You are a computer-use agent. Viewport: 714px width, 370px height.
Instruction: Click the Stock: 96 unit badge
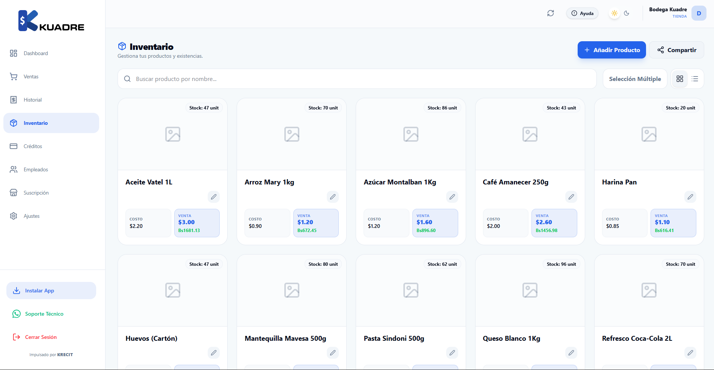(x=562, y=264)
